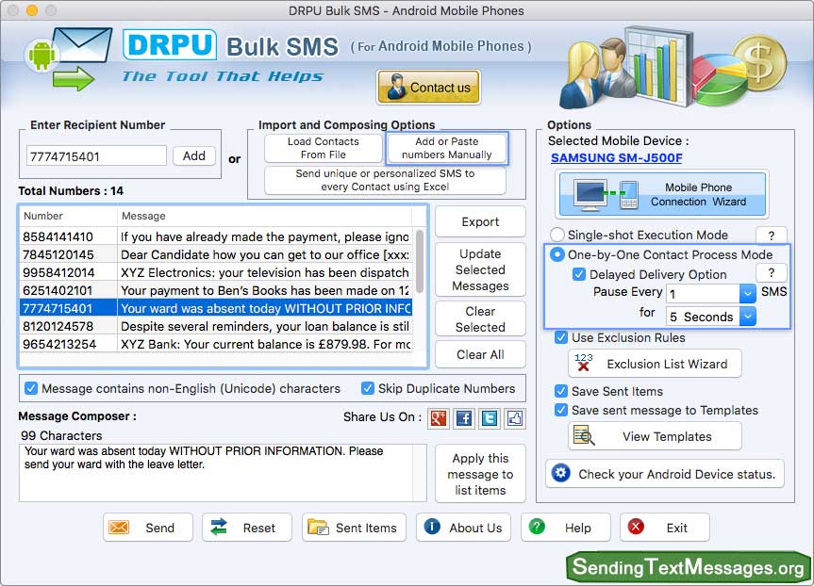
Task: Click the Android envelope logo icon
Action: 68,58
